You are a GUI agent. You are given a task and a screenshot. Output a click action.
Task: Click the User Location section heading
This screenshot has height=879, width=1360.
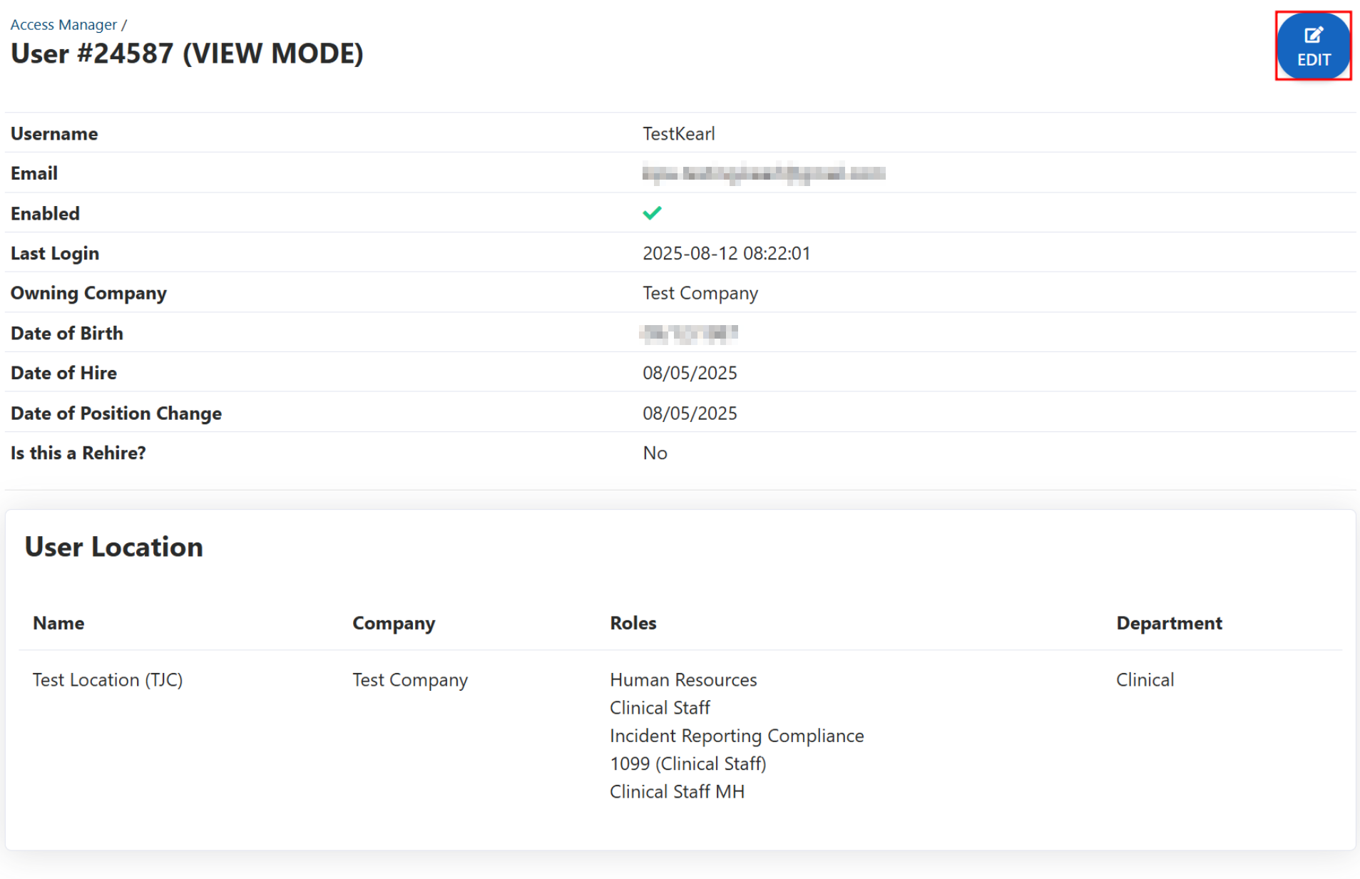point(114,547)
